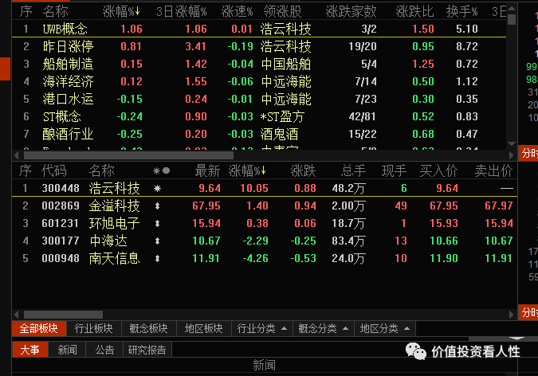The width and height of the screenshot is (538, 376).
Task: Click the 涨跌家数 column header
Action: pyautogui.click(x=351, y=12)
